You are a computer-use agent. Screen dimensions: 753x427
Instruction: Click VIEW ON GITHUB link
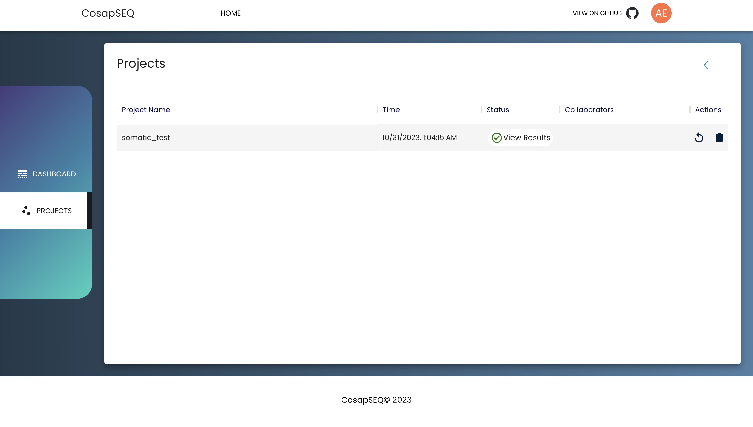597,13
